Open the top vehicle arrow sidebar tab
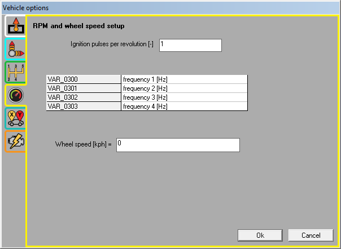This screenshot has width=341, height=249. (x=15, y=26)
